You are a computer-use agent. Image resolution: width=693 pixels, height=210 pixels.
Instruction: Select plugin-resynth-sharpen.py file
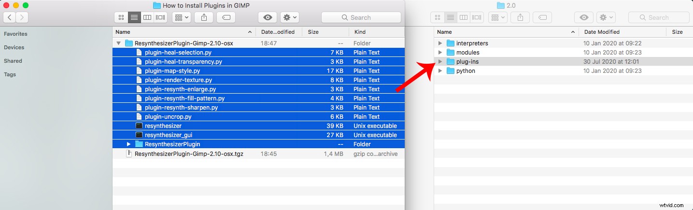258,107
